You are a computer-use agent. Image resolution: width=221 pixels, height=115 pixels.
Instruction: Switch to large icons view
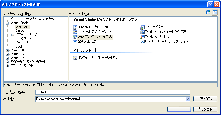[208, 12]
